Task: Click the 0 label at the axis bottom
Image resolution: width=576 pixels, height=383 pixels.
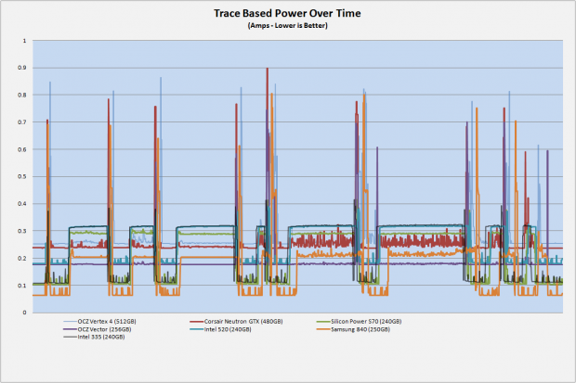Action: pyautogui.click(x=24, y=313)
